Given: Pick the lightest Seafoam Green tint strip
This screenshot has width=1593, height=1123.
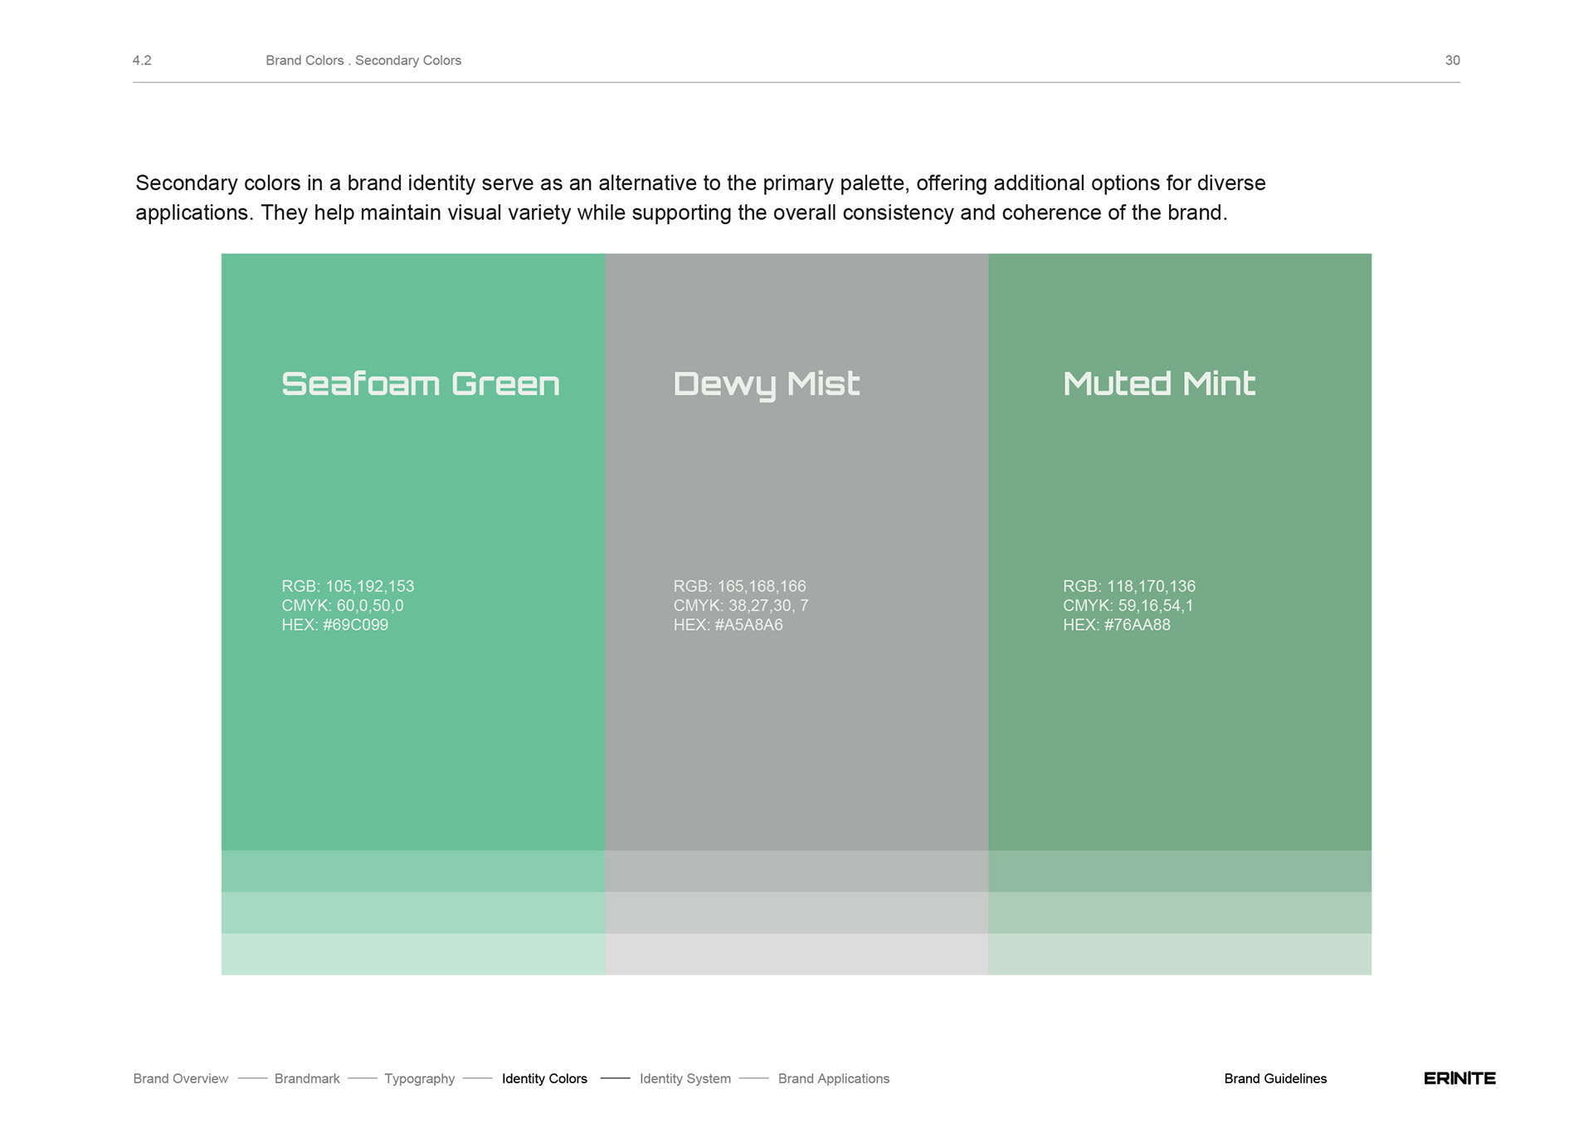Looking at the screenshot, I should tap(412, 954).
